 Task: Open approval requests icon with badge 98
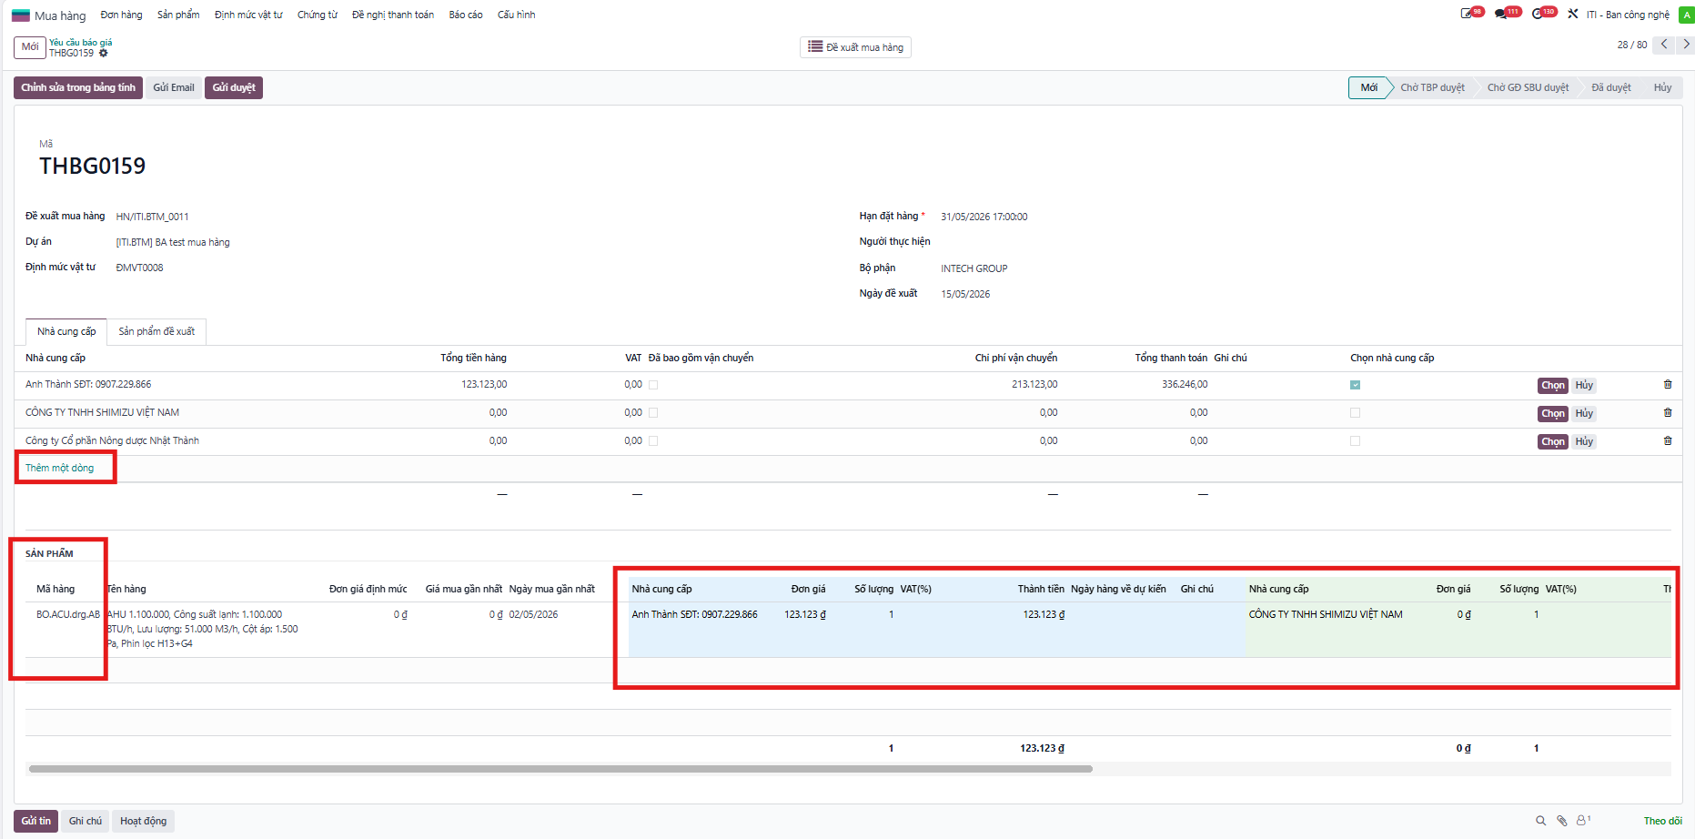click(1471, 14)
